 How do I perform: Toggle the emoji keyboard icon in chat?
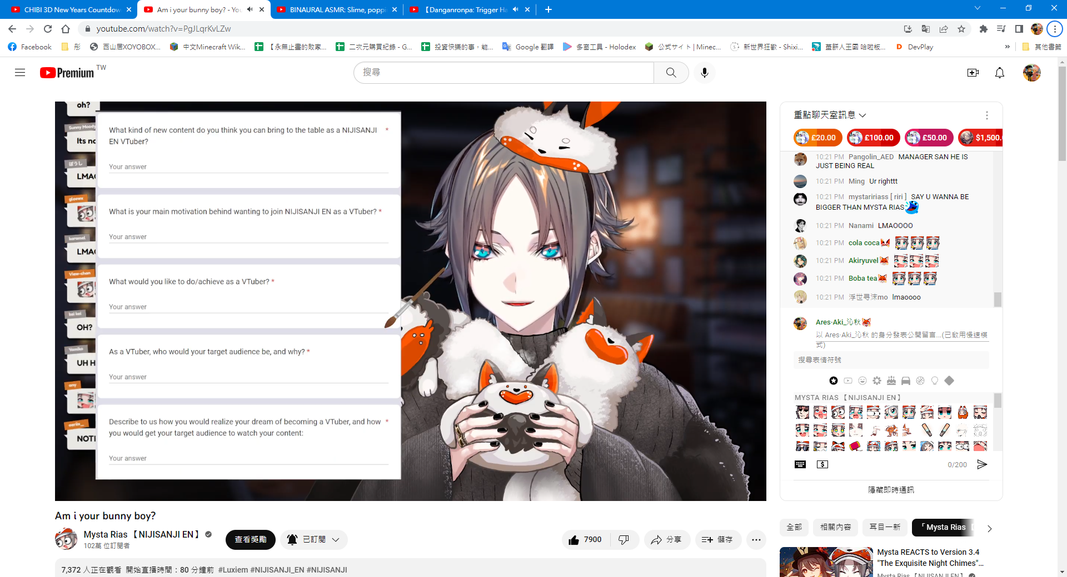tap(800, 464)
